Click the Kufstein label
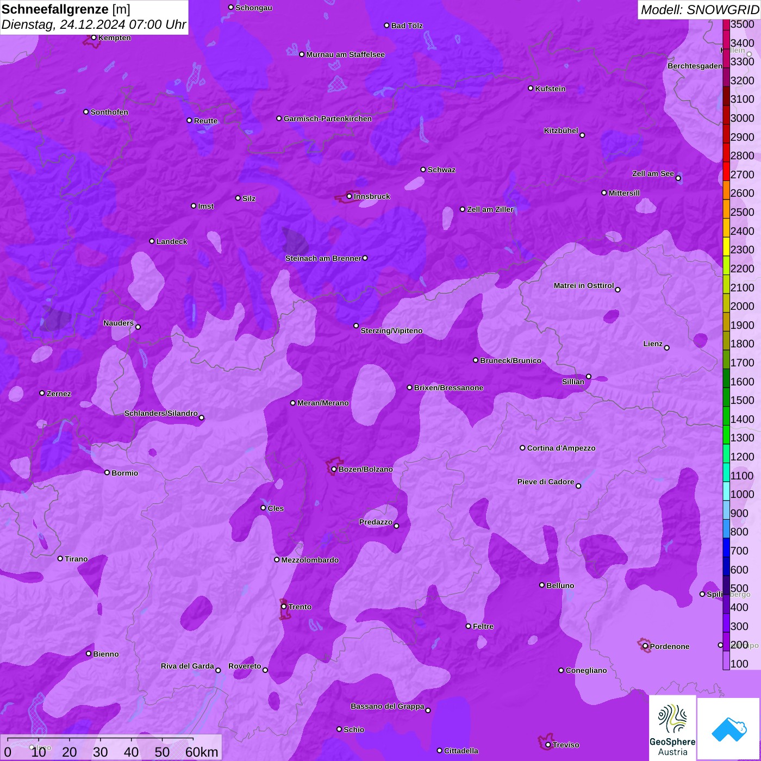 (551, 89)
